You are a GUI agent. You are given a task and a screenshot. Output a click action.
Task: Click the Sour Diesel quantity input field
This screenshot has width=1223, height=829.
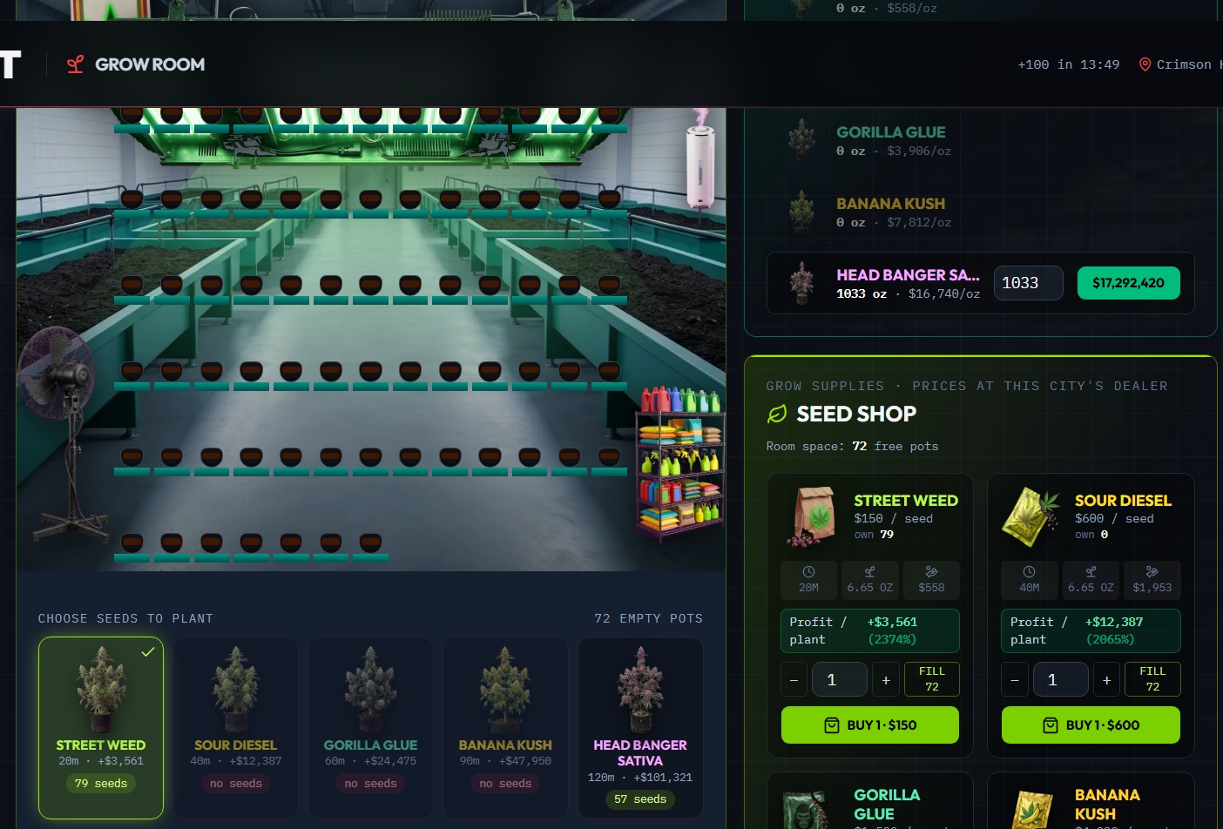pos(1061,680)
